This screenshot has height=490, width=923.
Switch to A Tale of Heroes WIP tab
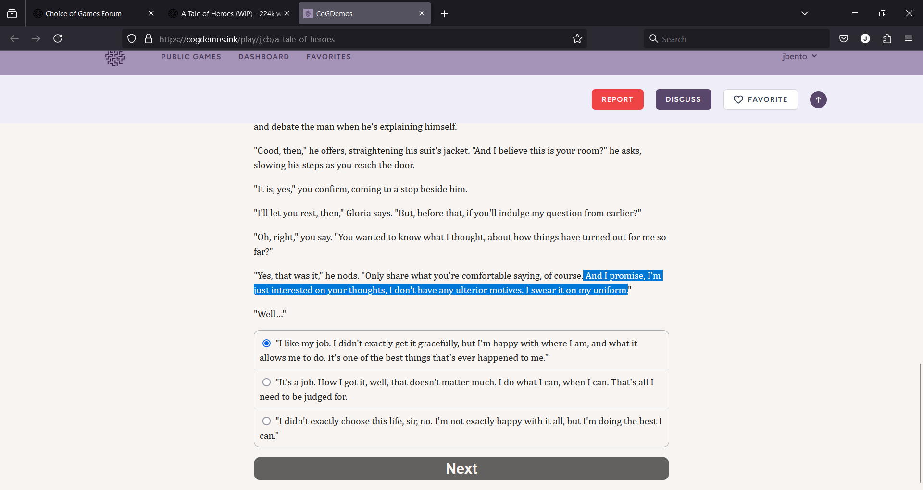pos(229,13)
